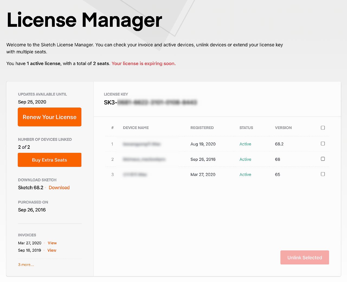
Task: Click the VERSION column header
Action: click(283, 128)
